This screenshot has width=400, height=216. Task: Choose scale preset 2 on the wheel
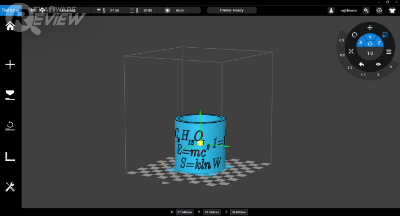click(x=378, y=75)
